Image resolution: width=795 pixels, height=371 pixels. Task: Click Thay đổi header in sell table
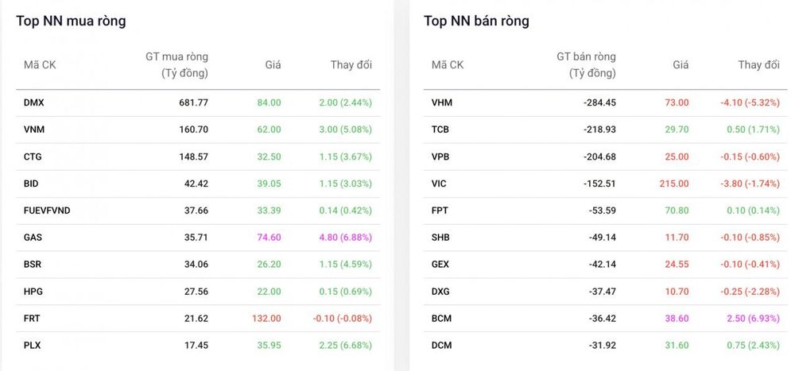758,64
